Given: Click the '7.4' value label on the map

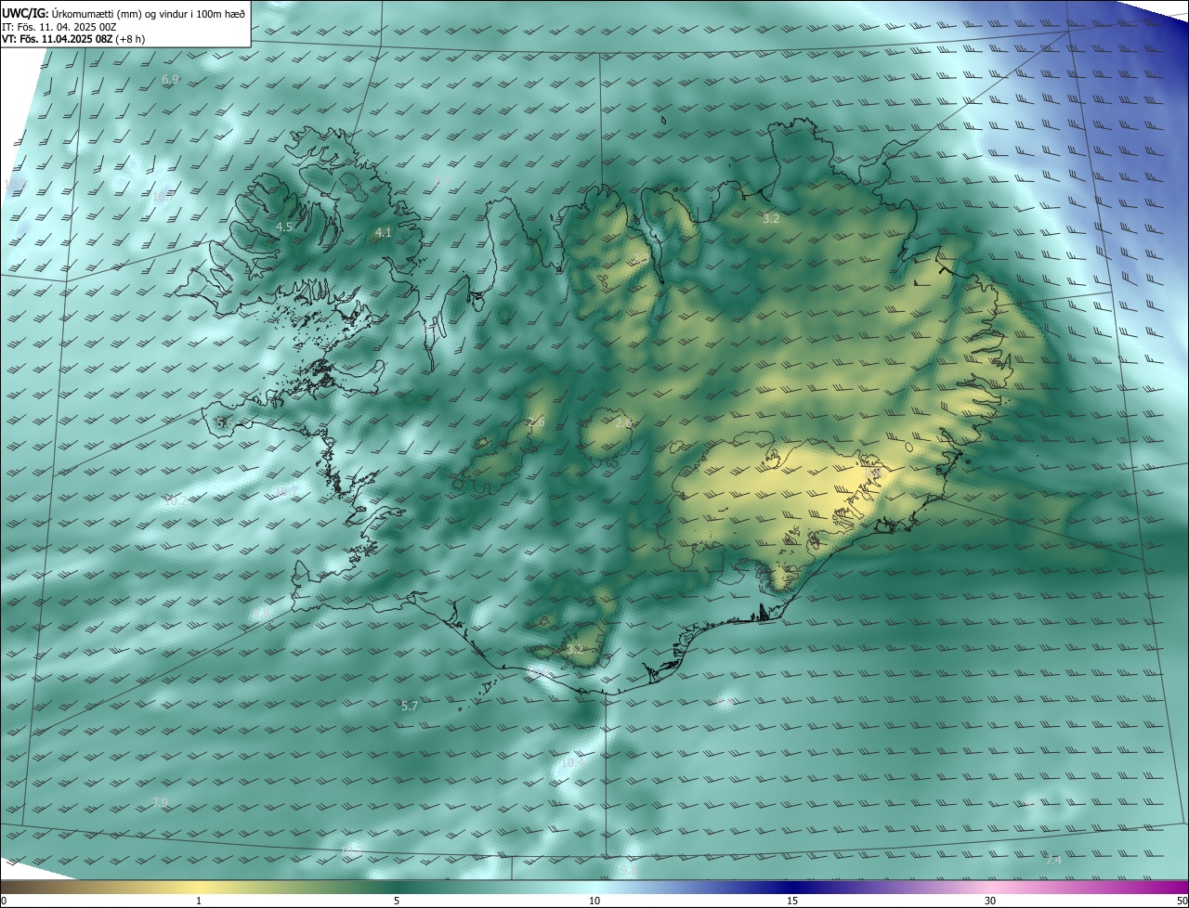Looking at the screenshot, I should [1053, 861].
